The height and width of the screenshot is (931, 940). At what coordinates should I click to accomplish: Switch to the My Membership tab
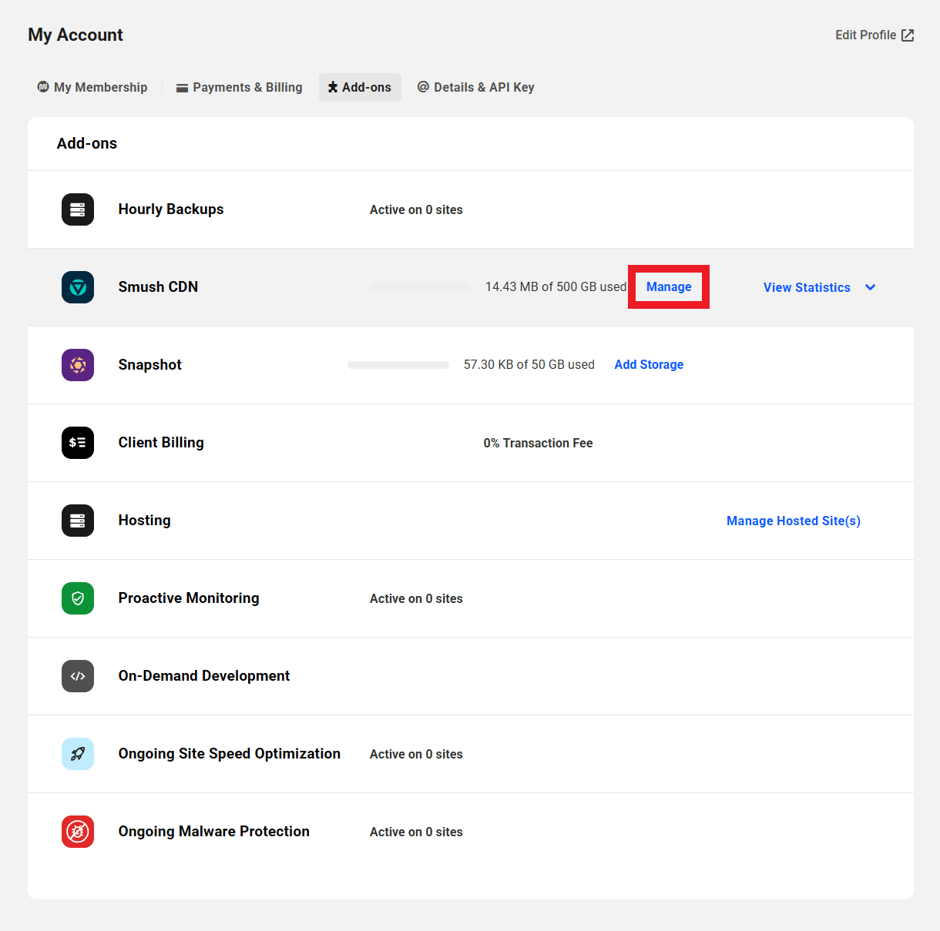[92, 88]
